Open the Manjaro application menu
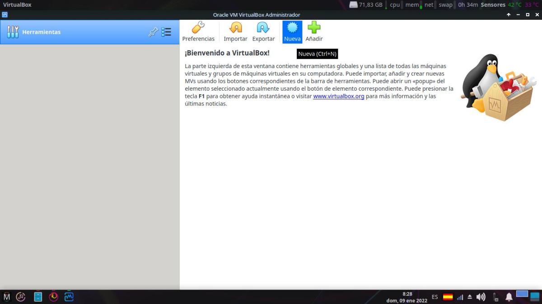 coord(7,297)
